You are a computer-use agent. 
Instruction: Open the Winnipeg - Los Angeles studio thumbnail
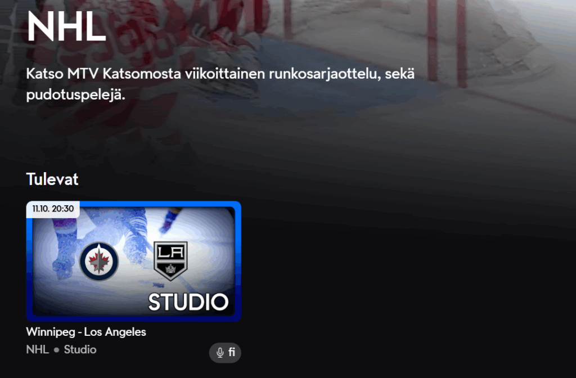pos(134,261)
